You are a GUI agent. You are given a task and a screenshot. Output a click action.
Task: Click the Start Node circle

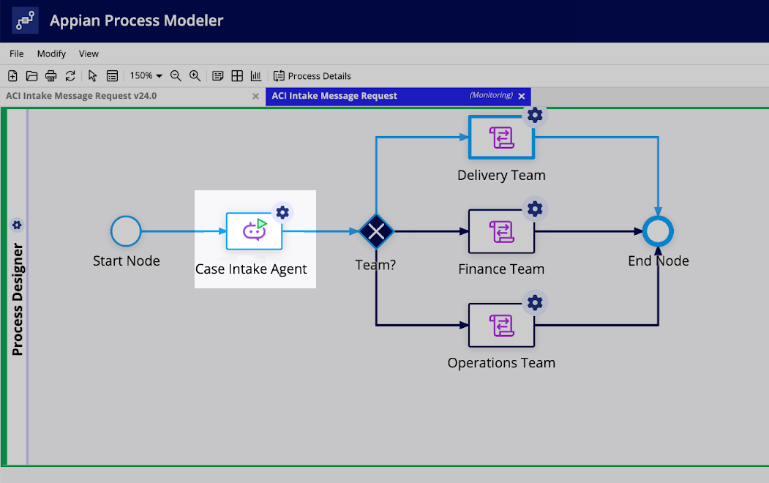(126, 231)
